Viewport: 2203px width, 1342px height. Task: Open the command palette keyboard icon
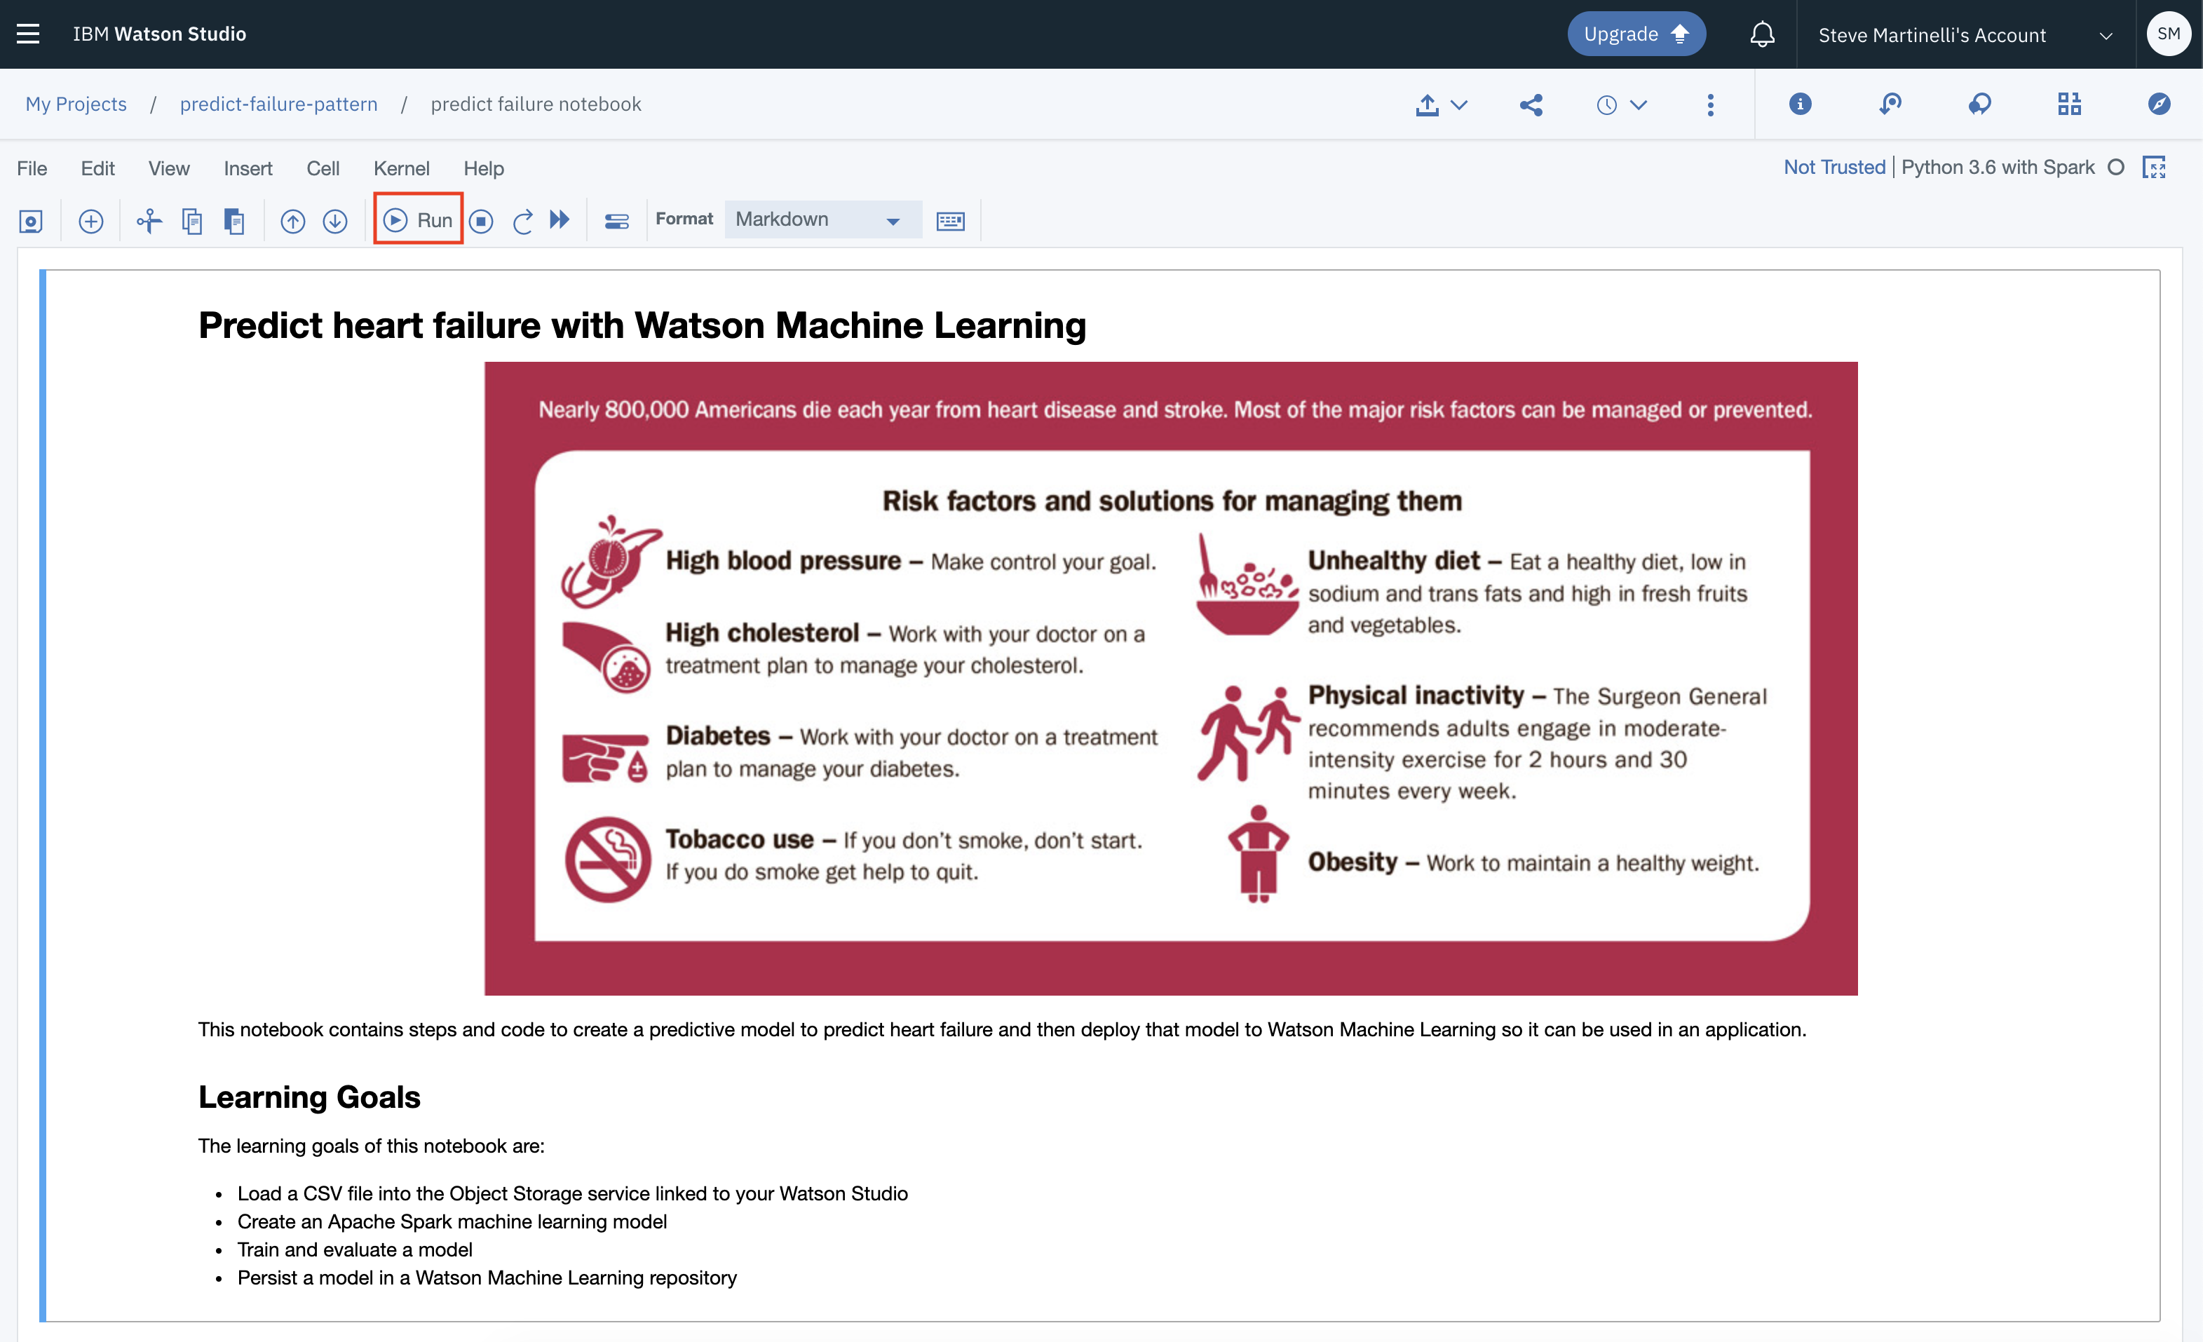pyautogui.click(x=949, y=221)
